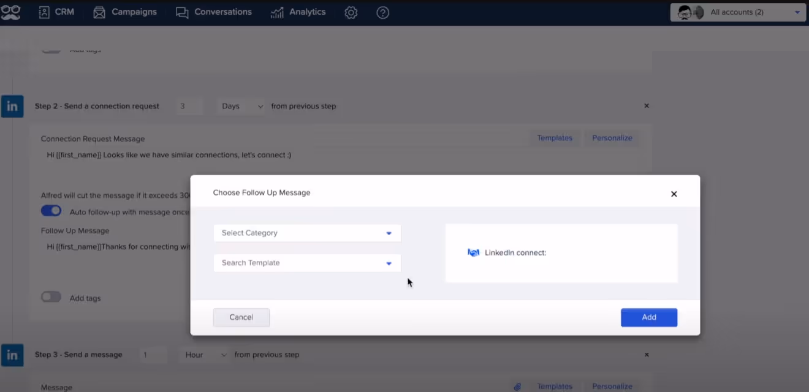The image size is (809, 392).
Task: Open the Search Template dropdown
Action: (306, 263)
